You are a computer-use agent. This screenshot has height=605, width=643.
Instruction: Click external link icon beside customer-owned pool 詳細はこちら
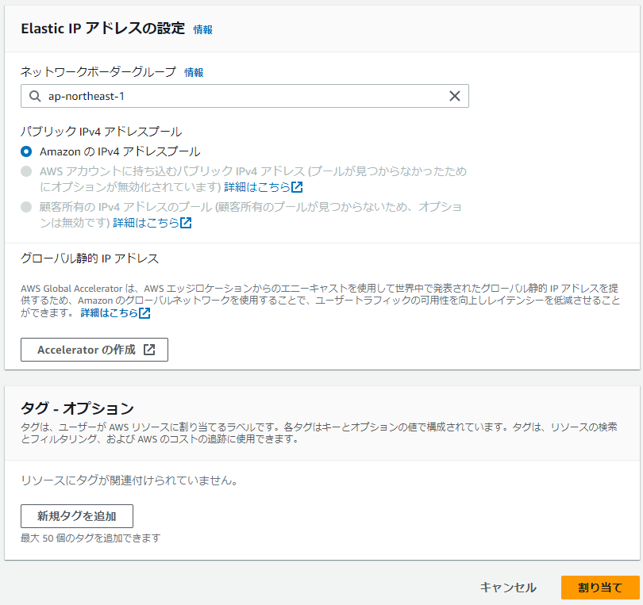186,223
